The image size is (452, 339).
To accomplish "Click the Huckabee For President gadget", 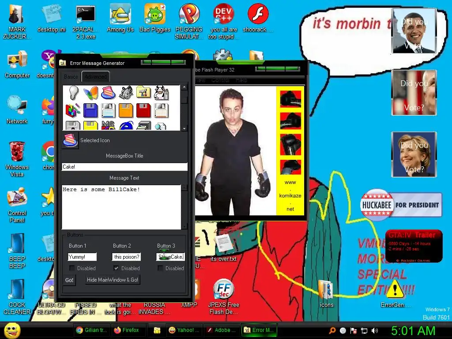I will [x=401, y=205].
